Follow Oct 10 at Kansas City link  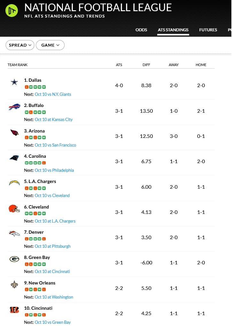pyautogui.click(x=53, y=119)
